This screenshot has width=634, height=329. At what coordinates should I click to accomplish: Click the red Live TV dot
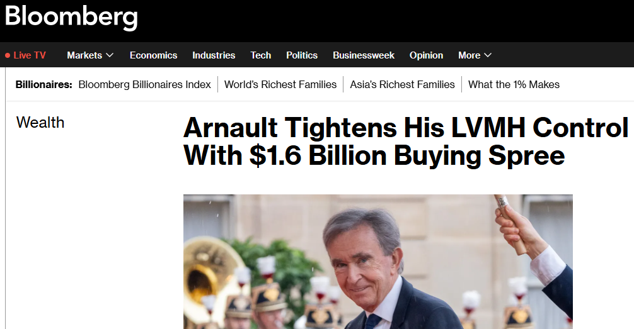point(8,55)
